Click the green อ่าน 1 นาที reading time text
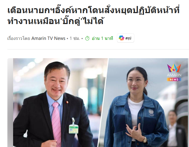 pyautogui.click(x=102, y=39)
